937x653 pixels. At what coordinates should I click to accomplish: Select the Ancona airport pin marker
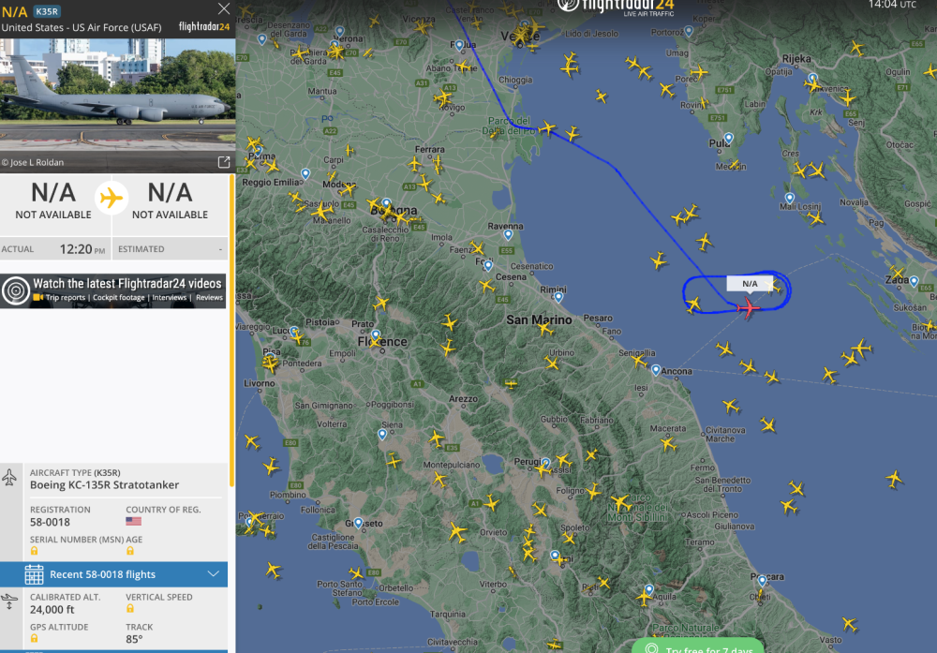pyautogui.click(x=656, y=369)
